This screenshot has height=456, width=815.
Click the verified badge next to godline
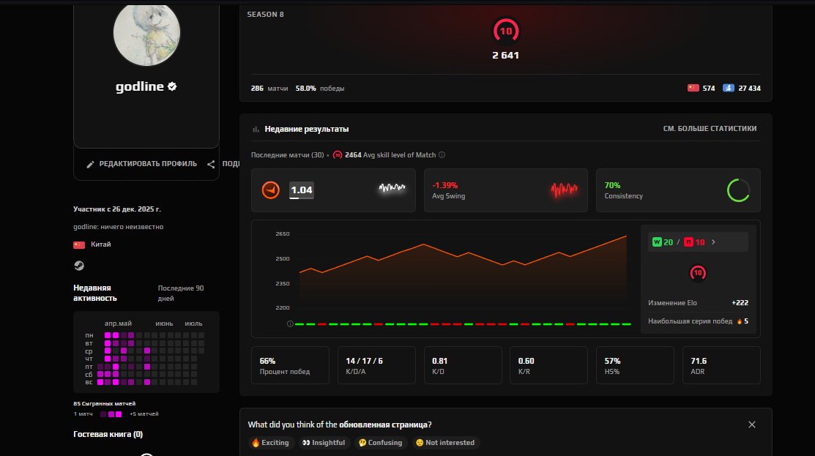pyautogui.click(x=172, y=86)
